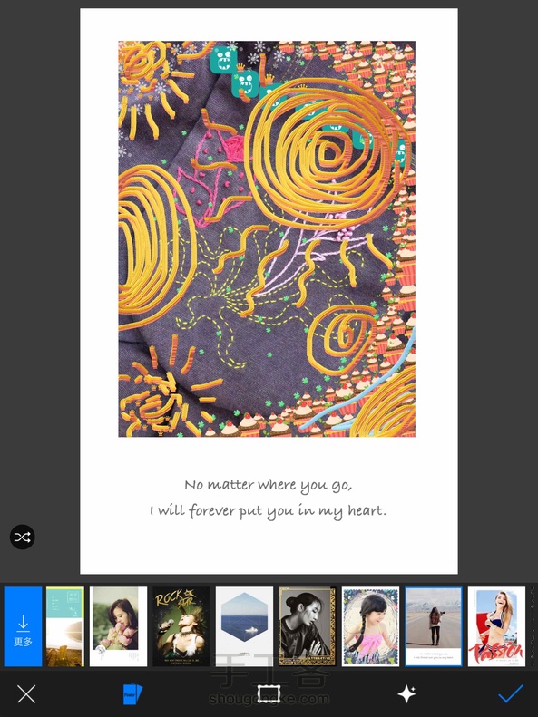Tap the download arrow on blue tile
The height and width of the screenshot is (717, 538).
pos(23,623)
